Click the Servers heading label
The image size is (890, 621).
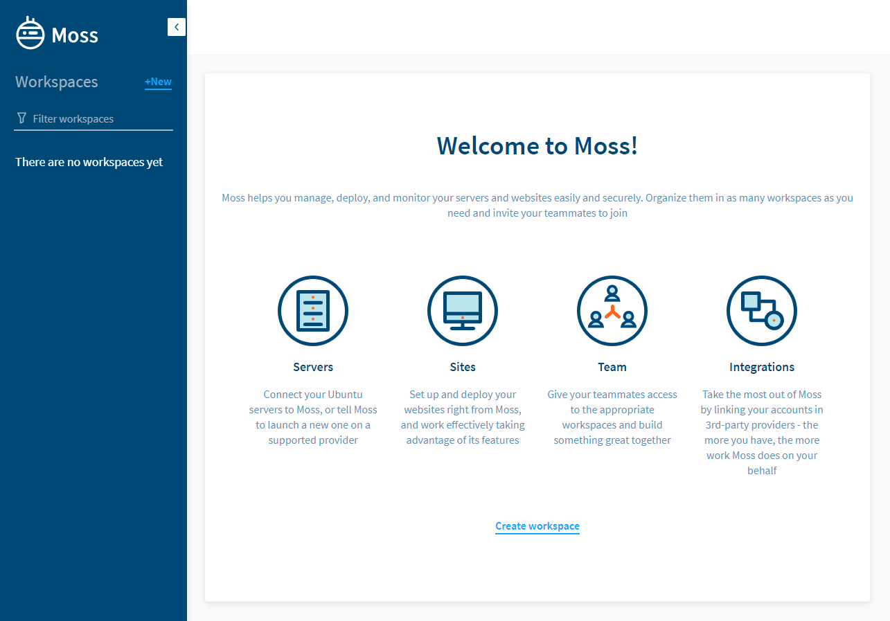click(x=313, y=367)
